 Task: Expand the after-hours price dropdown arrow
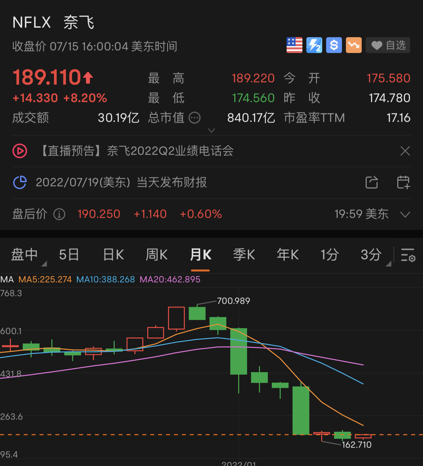pos(405,215)
